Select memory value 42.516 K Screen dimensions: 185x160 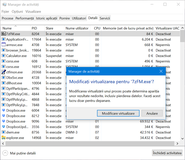146,132
